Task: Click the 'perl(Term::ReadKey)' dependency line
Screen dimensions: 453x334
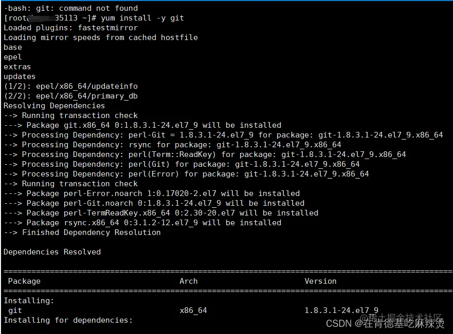Action: [x=205, y=154]
